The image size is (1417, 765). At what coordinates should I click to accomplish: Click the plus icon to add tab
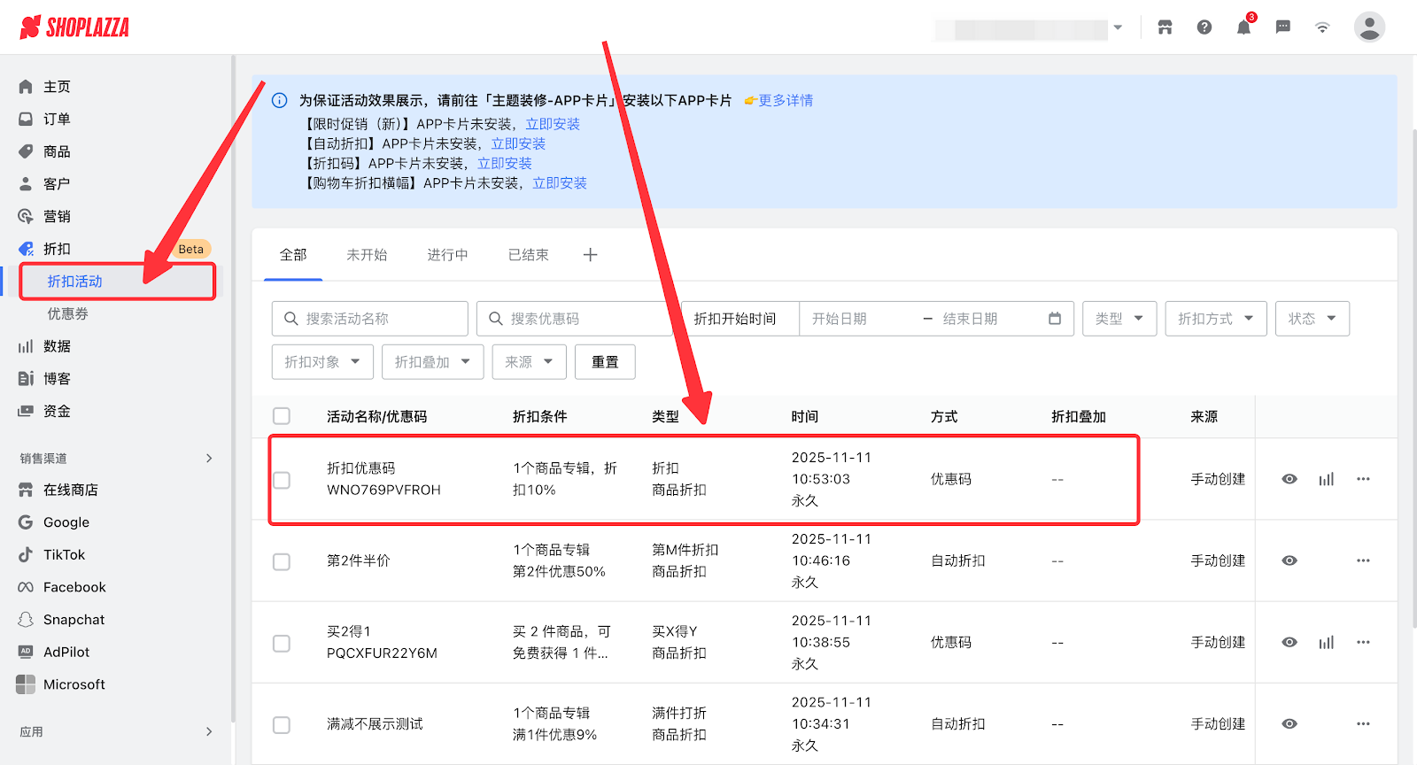click(x=590, y=255)
